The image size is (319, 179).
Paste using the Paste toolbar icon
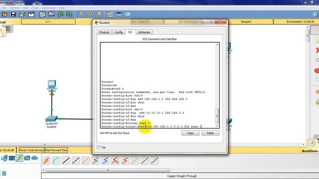(x=51, y=14)
